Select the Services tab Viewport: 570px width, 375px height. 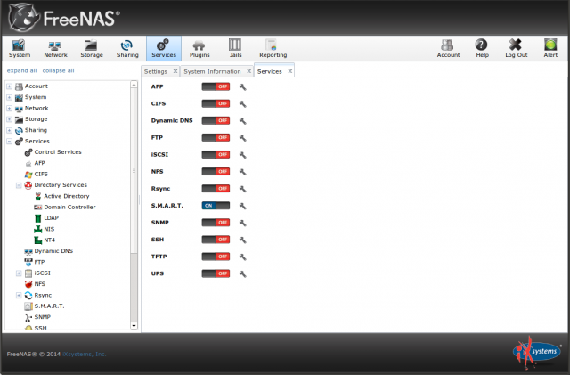click(x=269, y=71)
